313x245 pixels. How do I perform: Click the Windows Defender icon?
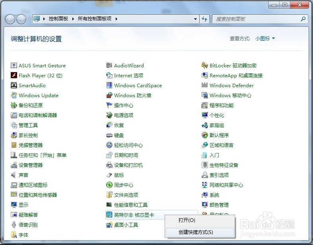click(204, 85)
